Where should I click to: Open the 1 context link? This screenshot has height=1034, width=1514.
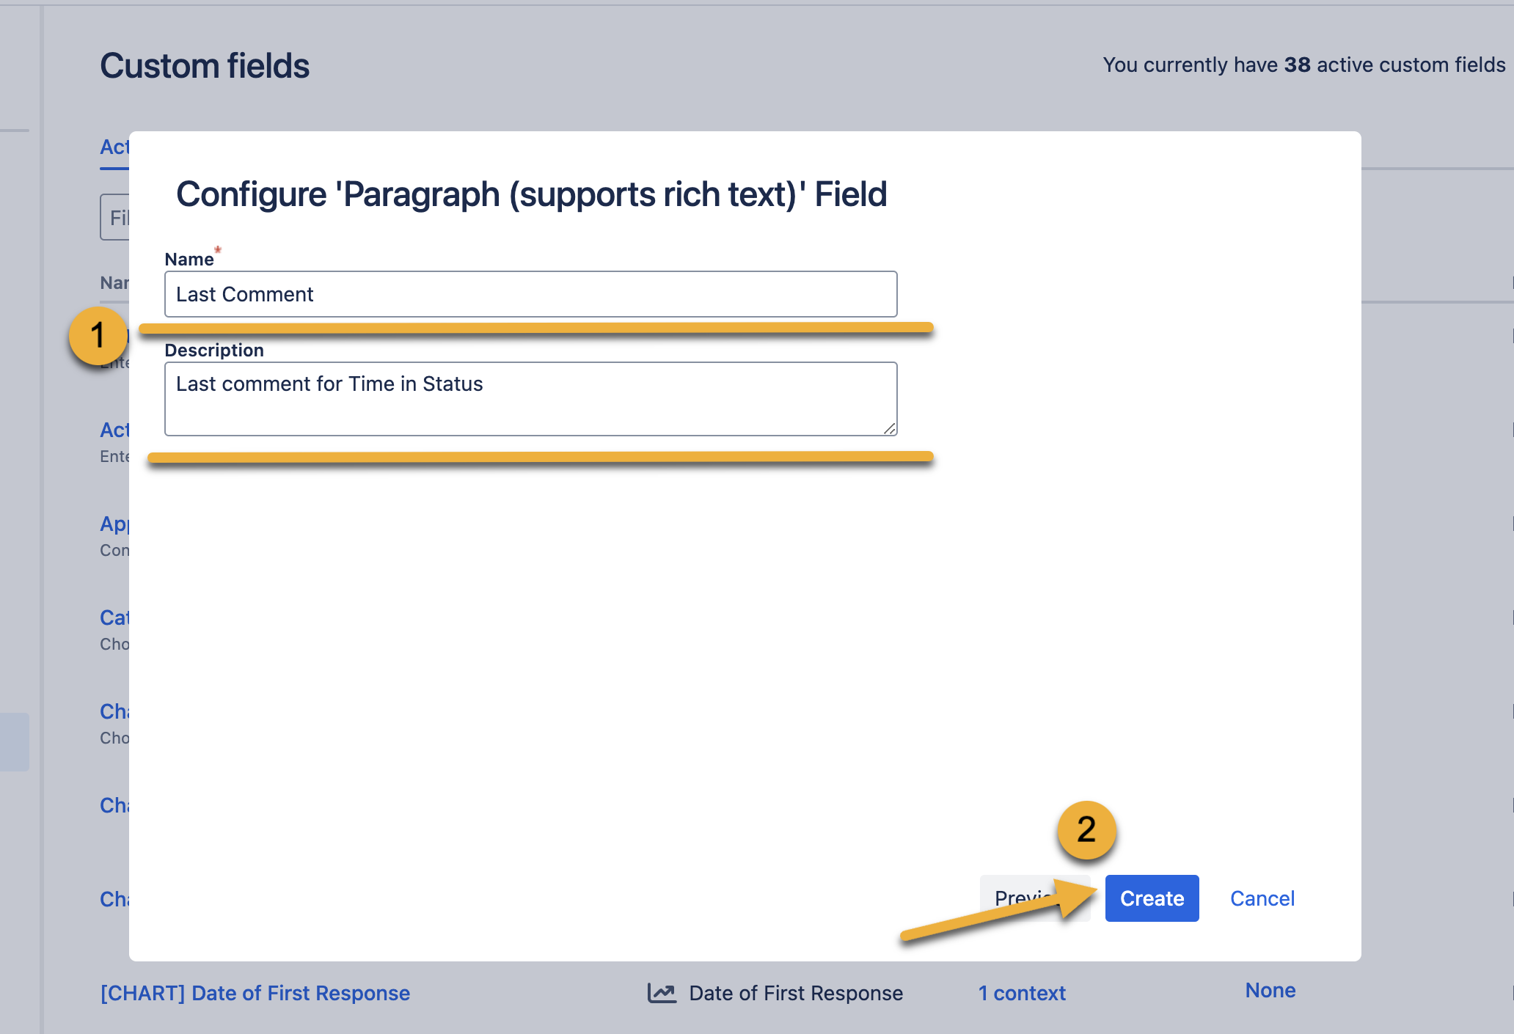point(1021,992)
